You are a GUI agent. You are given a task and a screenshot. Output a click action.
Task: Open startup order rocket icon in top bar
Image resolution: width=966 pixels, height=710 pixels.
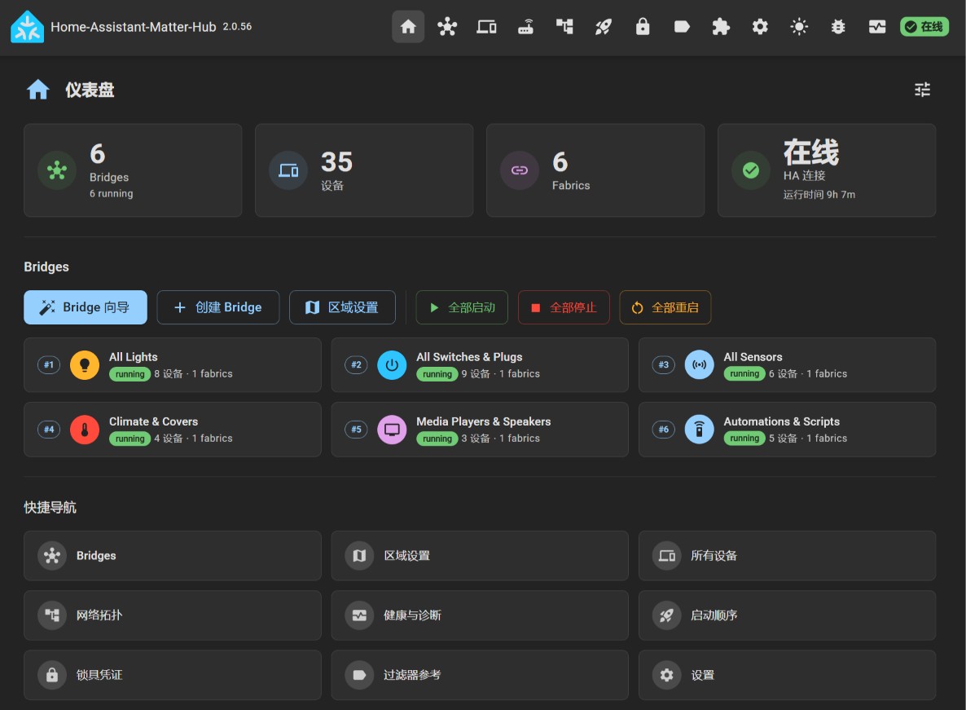pos(604,27)
